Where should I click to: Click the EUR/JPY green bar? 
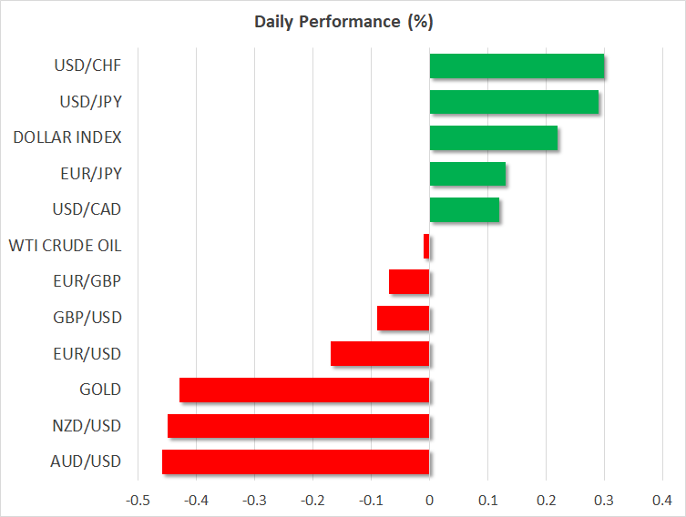coord(467,174)
